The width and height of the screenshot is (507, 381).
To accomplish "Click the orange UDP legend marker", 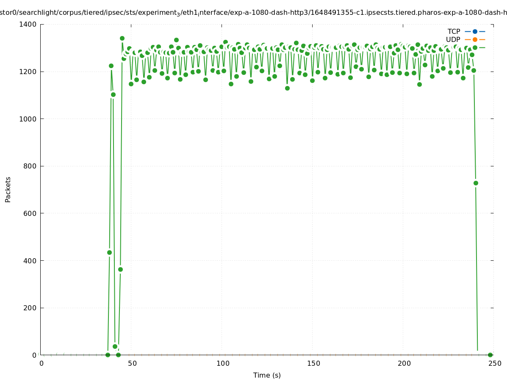I will 475,39.
